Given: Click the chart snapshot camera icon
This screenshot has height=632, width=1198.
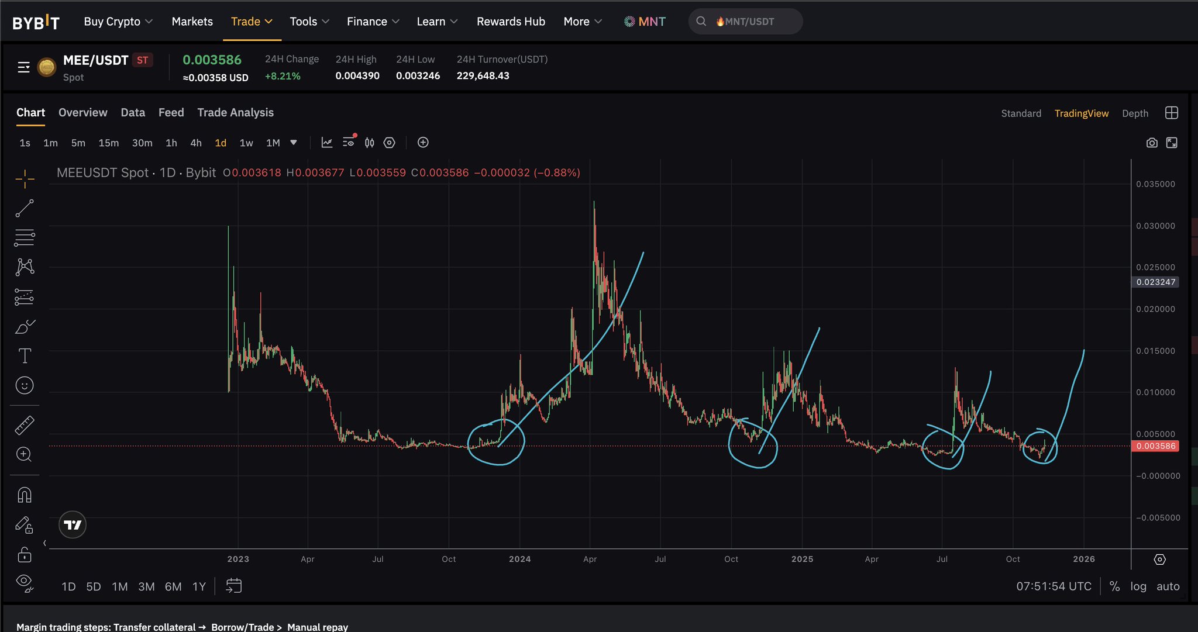Looking at the screenshot, I should point(1151,143).
